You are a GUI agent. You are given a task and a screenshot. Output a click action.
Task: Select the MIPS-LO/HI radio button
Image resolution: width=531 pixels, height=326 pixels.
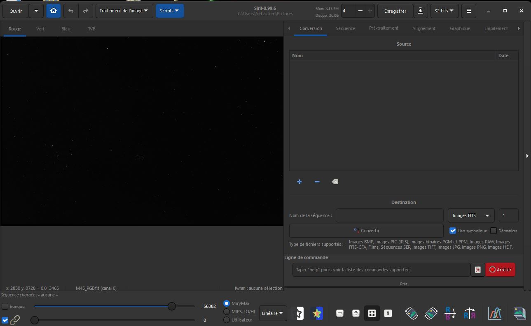click(x=227, y=312)
